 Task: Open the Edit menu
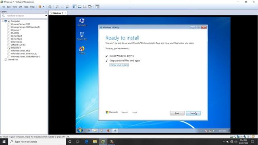click(9, 7)
